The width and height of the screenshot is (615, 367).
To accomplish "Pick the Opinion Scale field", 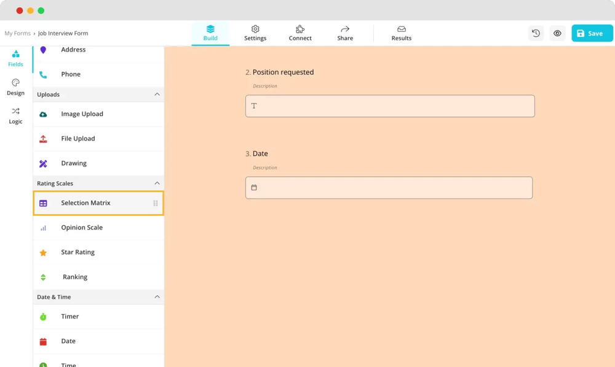I will point(81,228).
